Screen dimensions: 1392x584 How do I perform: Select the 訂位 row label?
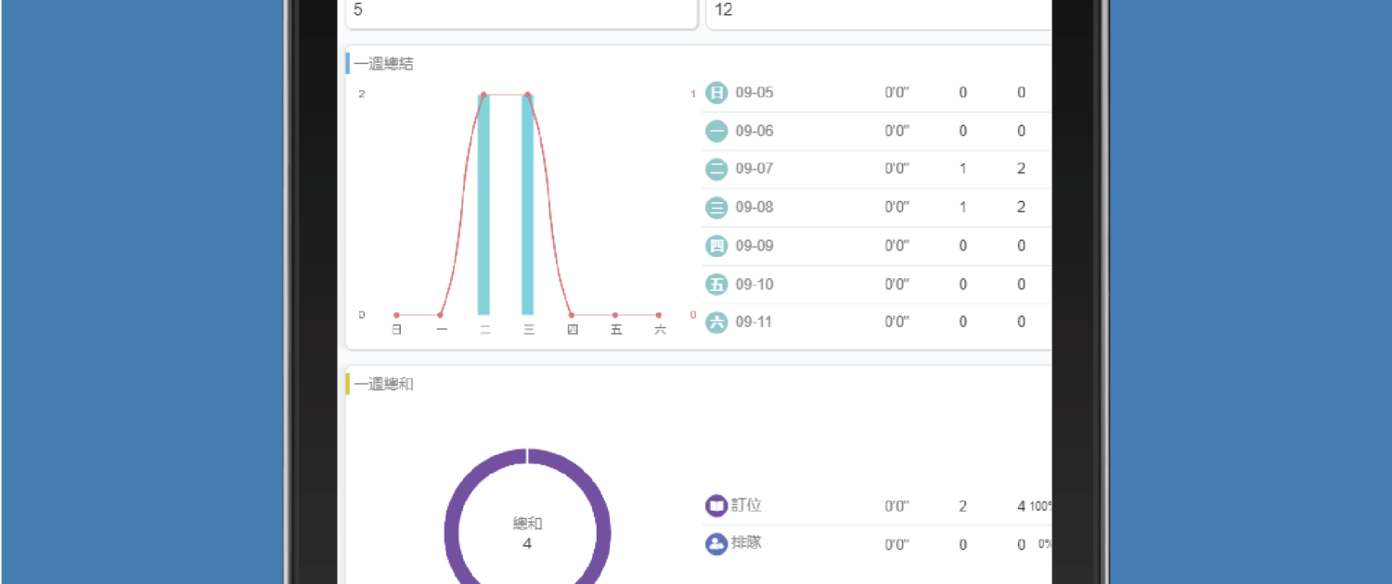click(746, 505)
